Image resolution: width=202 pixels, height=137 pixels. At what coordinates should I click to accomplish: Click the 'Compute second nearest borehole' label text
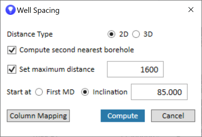[77, 50]
